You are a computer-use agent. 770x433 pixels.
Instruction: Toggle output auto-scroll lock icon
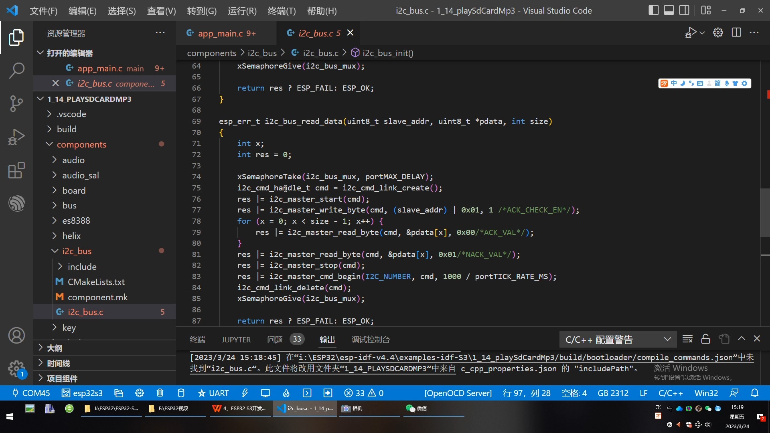click(705, 339)
